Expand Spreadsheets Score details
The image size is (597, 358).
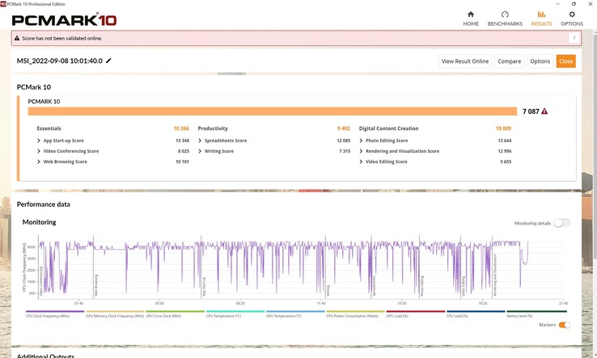pyautogui.click(x=200, y=141)
